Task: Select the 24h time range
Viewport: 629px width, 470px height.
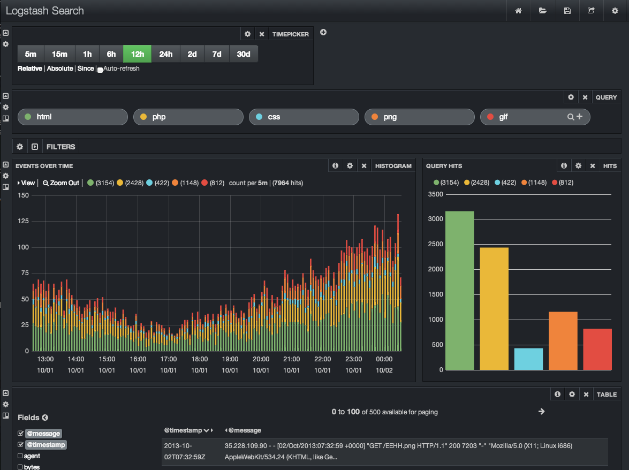Action: [166, 54]
